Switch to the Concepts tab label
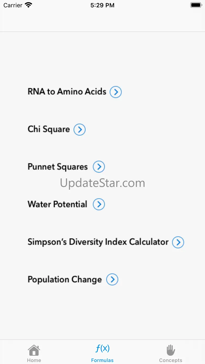Viewport: 205px width, 364px height. pos(171,360)
